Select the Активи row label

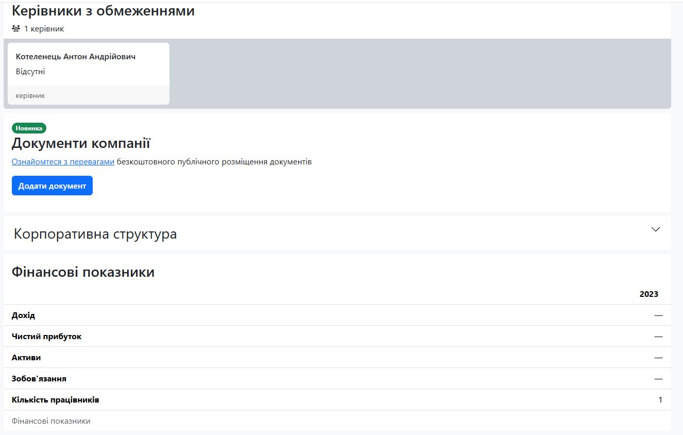26,358
